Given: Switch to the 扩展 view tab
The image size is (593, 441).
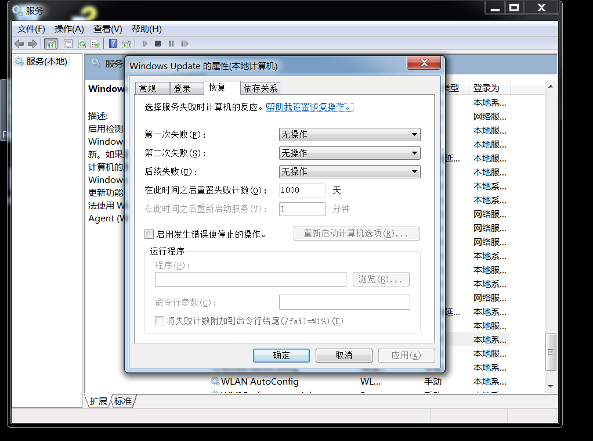Looking at the screenshot, I should [98, 401].
